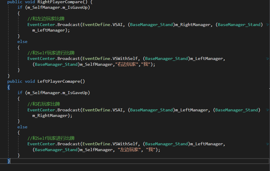Click //和Self玩家进行比牌 comment in RightPlayerCompare

coord(51,53)
